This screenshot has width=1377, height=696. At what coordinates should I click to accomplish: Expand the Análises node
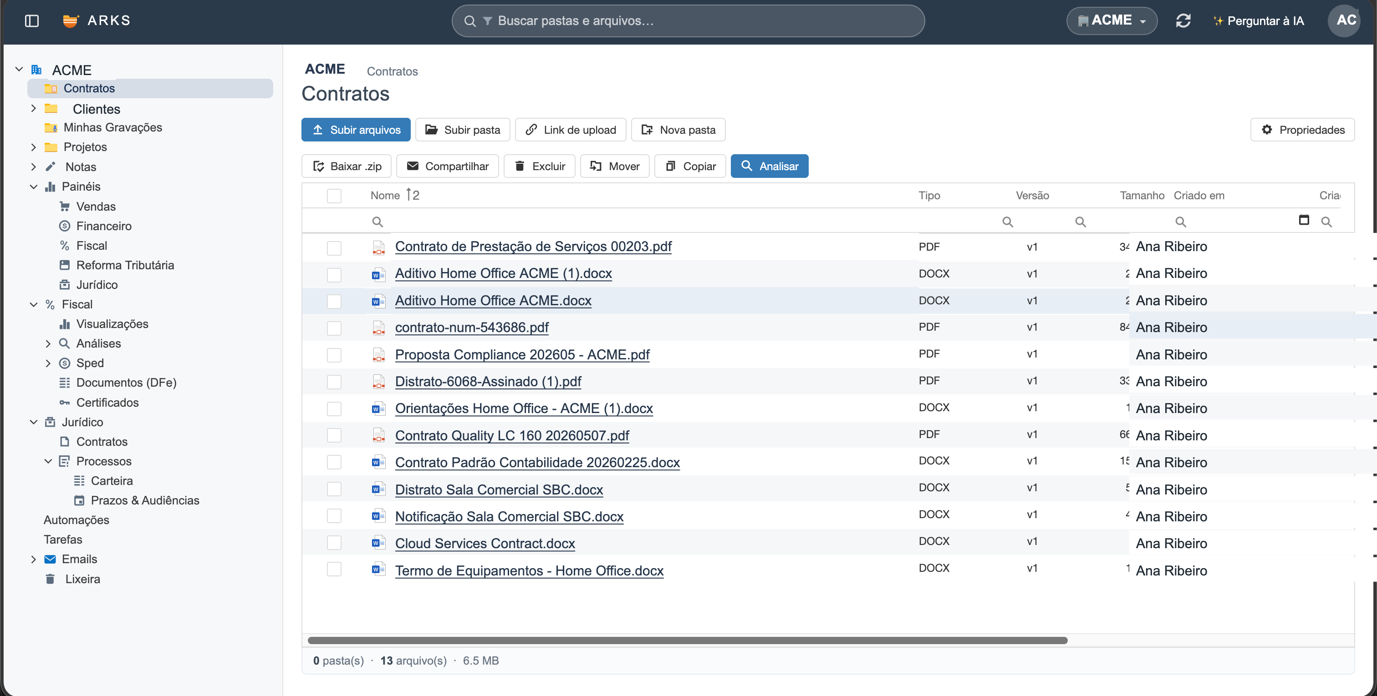pos(48,344)
